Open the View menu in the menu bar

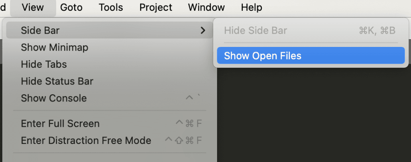[33, 7]
